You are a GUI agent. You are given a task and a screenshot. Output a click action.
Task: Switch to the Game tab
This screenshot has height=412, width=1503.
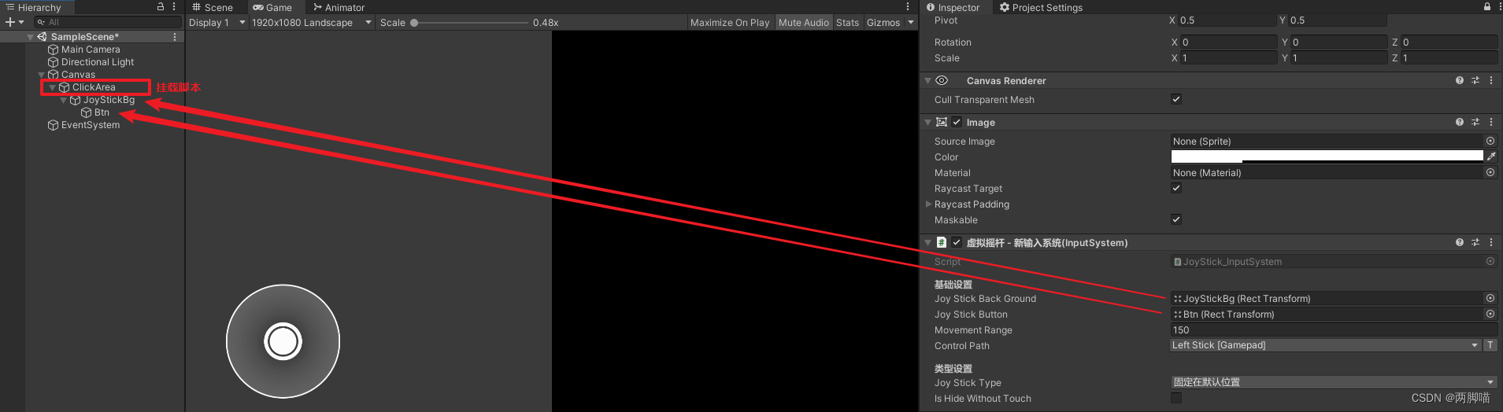(x=272, y=7)
